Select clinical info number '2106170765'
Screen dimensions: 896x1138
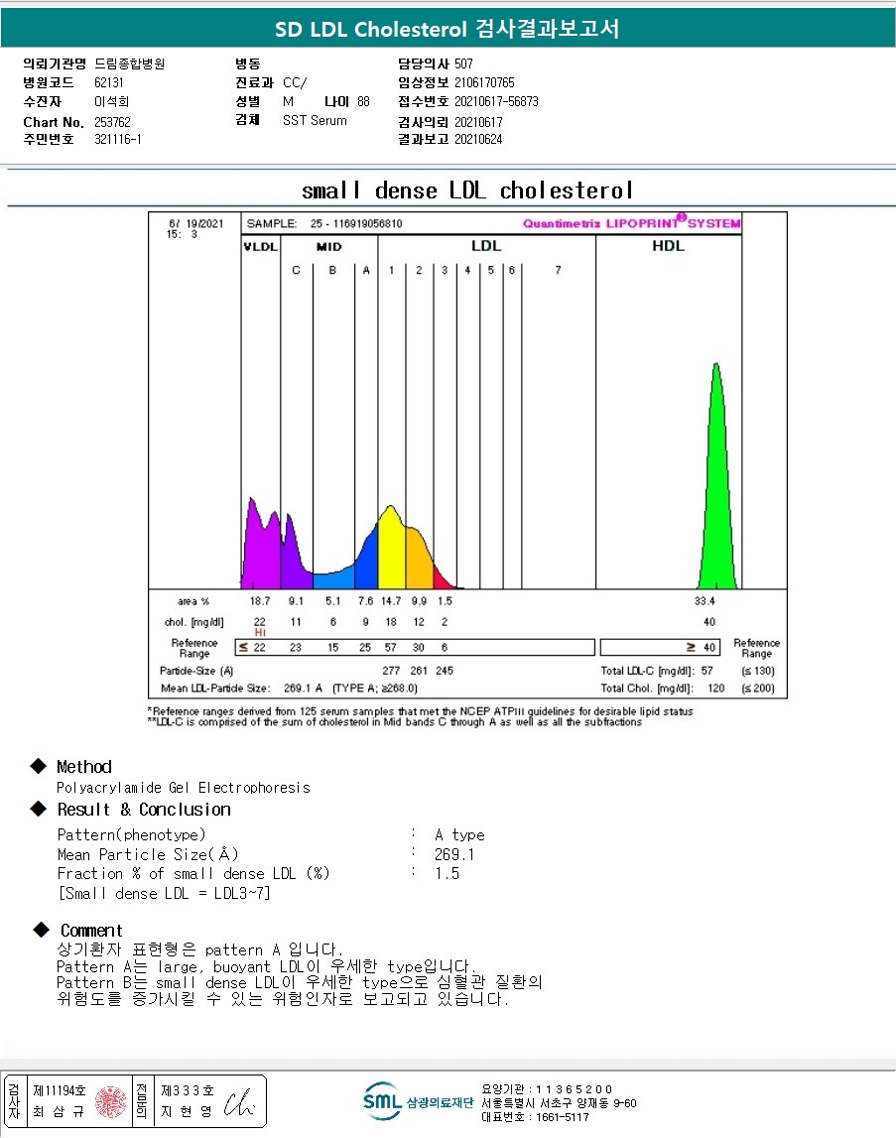click(x=484, y=82)
